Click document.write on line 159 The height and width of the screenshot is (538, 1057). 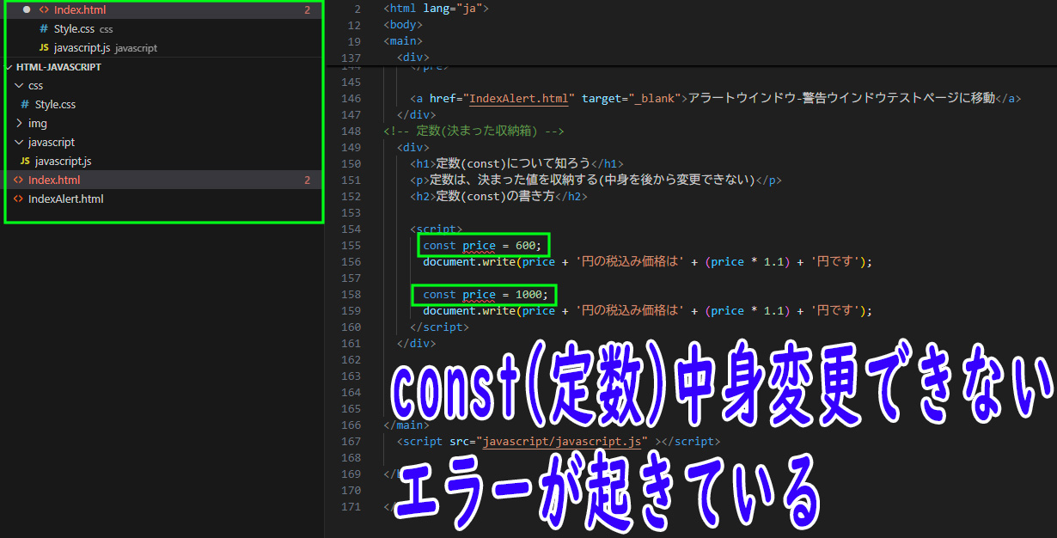point(469,311)
